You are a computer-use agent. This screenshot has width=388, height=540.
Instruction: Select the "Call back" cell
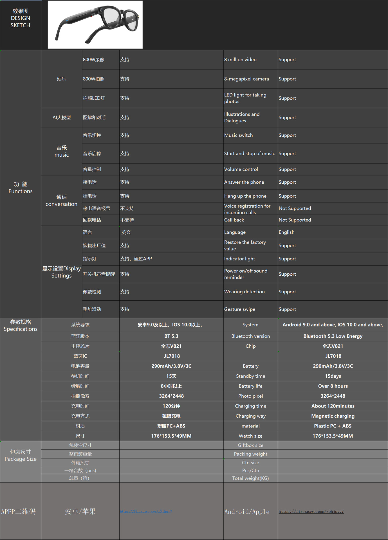point(234,220)
